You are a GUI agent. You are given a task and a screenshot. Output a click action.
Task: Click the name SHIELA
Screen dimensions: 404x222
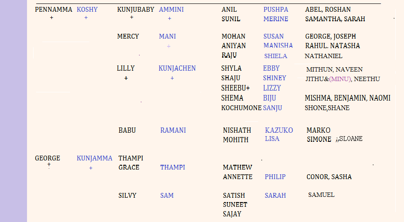[x=276, y=56]
